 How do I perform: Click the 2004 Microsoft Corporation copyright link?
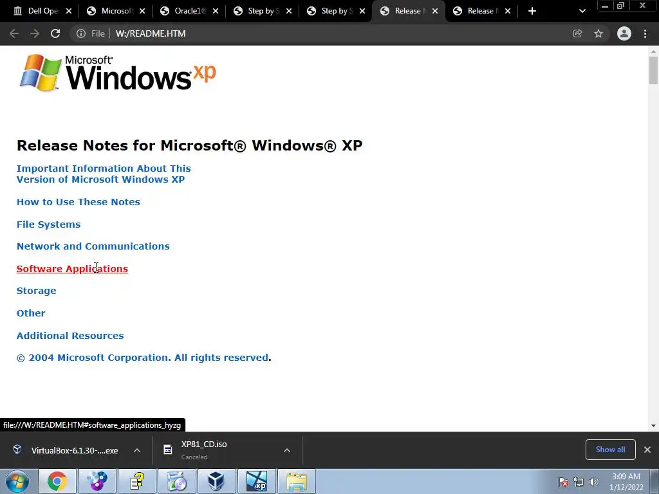coord(142,358)
